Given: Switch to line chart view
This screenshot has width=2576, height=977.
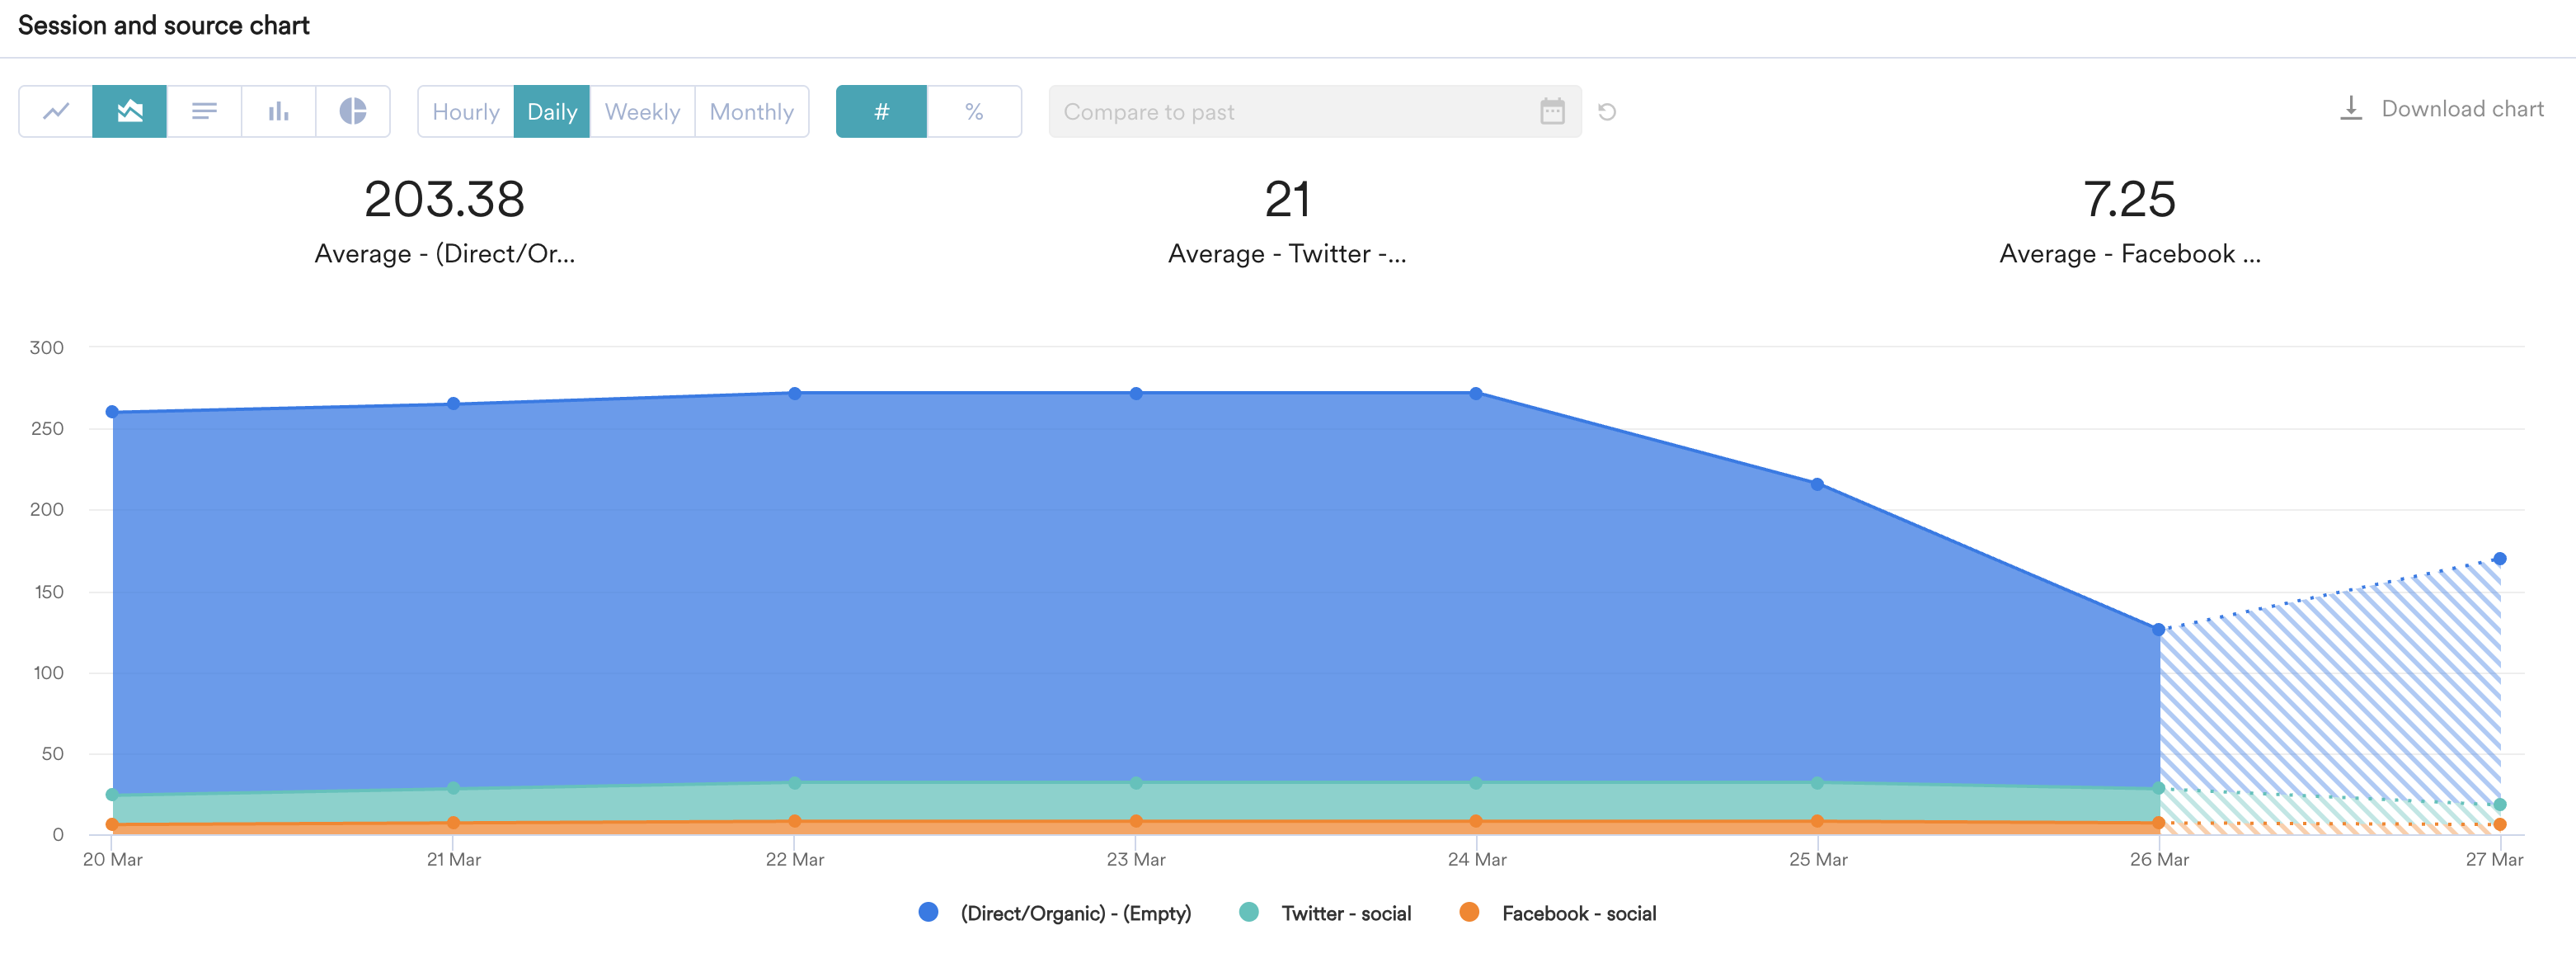Looking at the screenshot, I should pyautogui.click(x=56, y=111).
